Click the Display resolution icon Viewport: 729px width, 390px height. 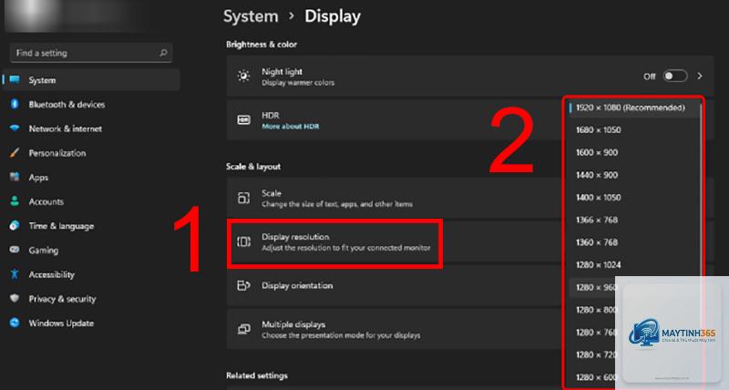click(x=243, y=241)
